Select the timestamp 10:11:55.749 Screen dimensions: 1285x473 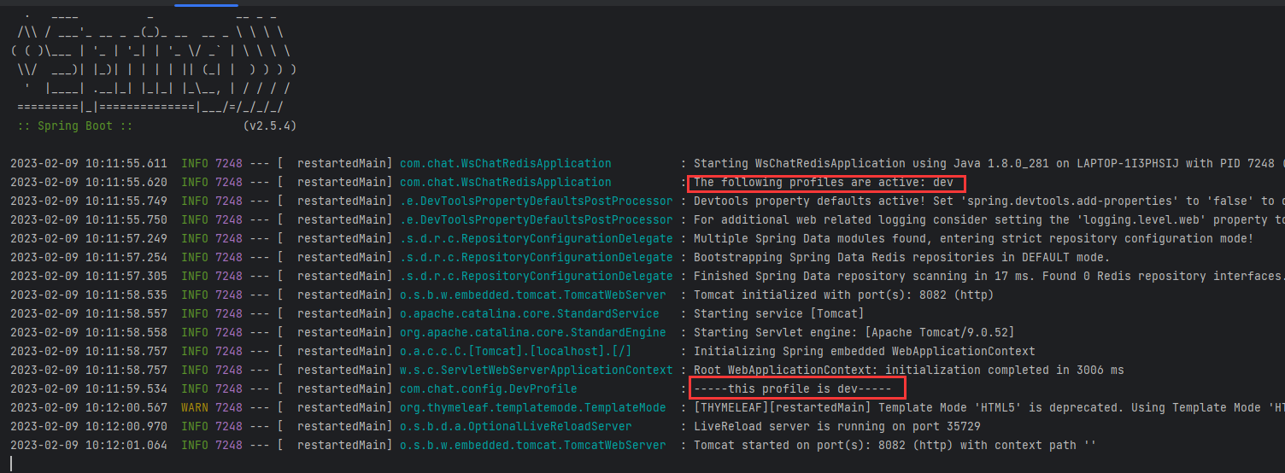tap(126, 201)
